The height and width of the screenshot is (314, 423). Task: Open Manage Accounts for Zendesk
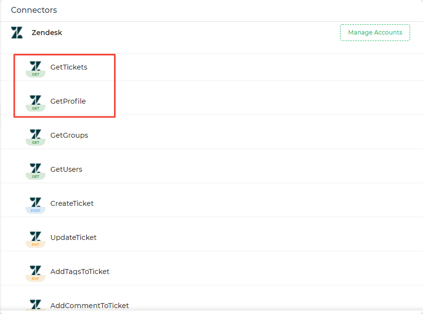(x=375, y=33)
